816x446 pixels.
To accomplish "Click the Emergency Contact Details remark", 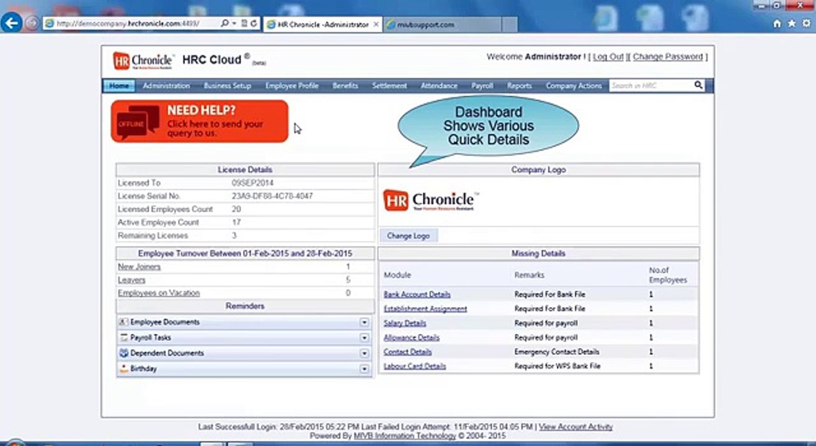I will [556, 352].
